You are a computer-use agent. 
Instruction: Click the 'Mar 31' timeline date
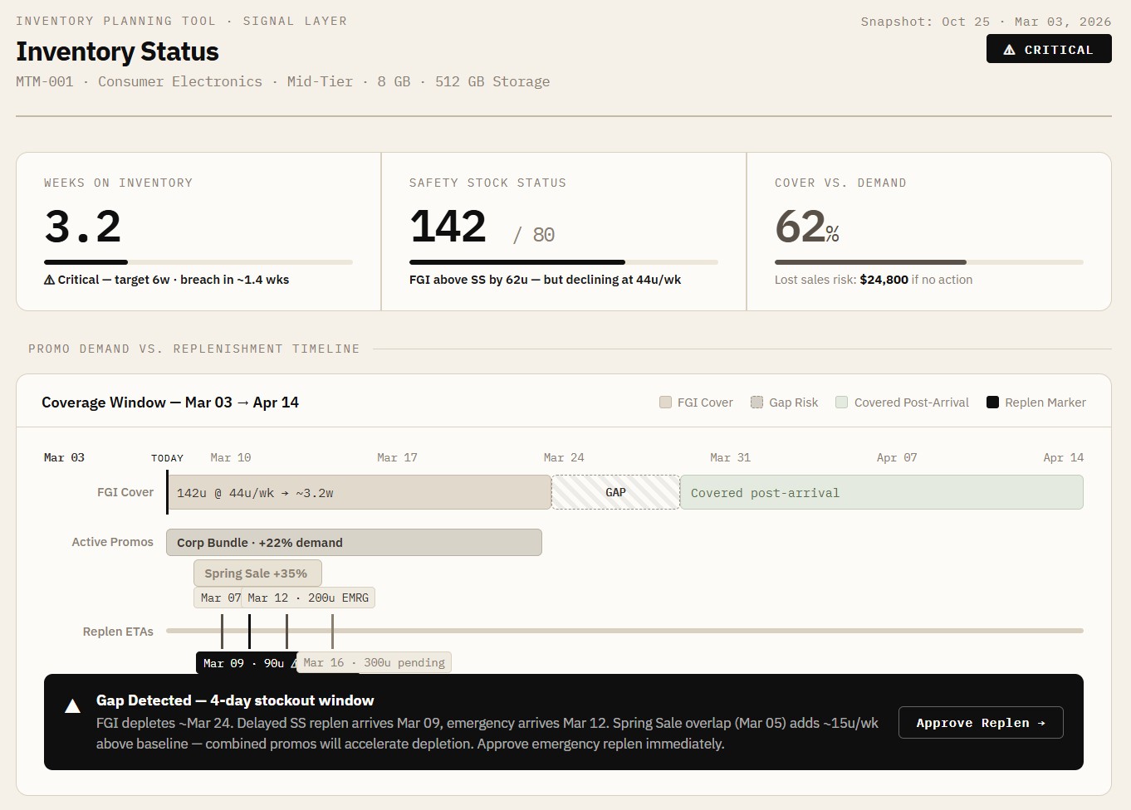730,457
